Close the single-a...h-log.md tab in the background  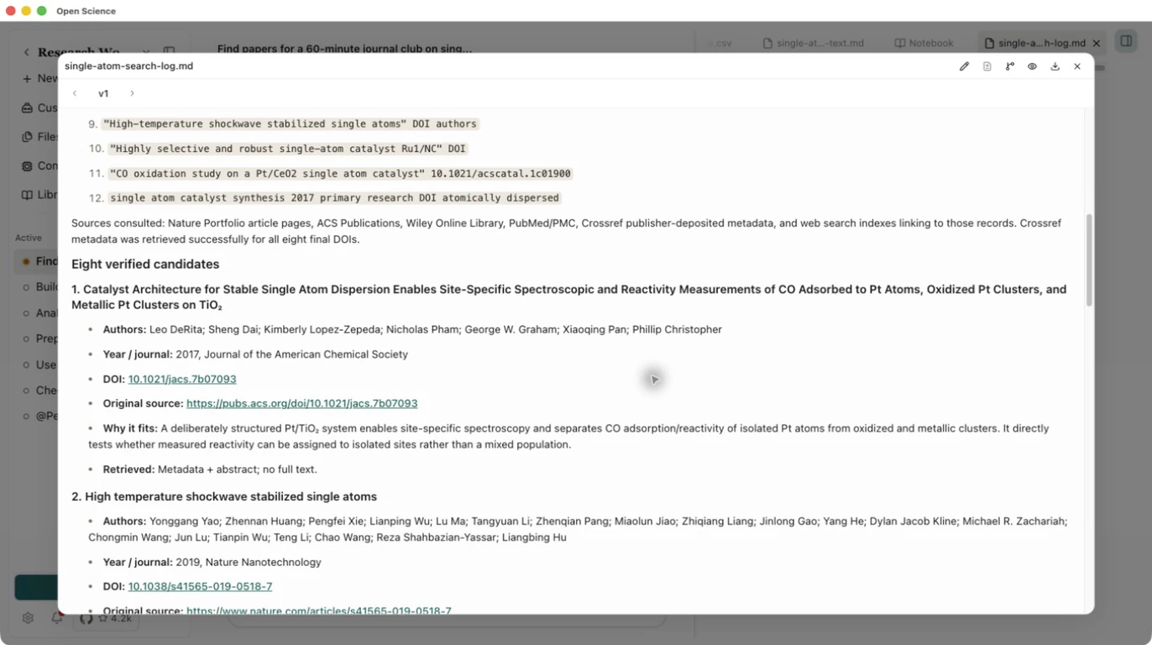(x=1097, y=43)
